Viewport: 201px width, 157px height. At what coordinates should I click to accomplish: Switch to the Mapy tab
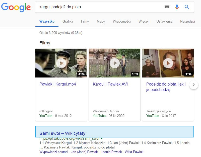tap(101, 21)
